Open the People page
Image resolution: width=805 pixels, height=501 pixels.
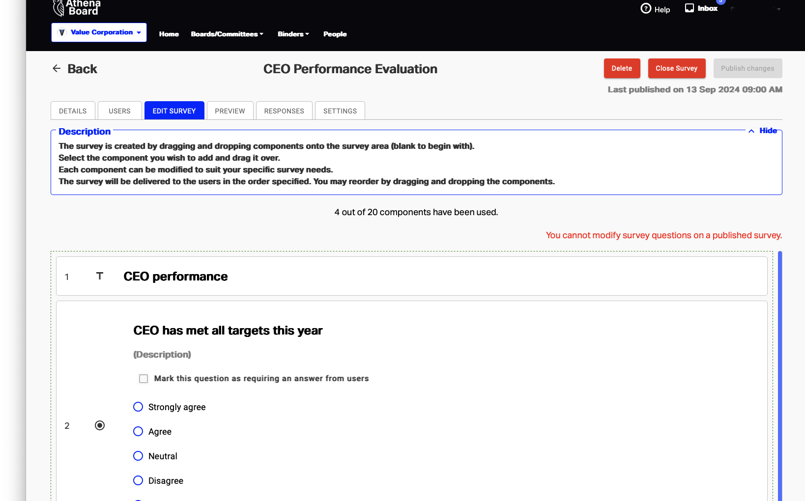click(335, 34)
